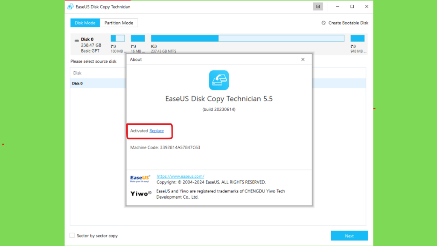Enable Sector by sector copy checkbox
Viewport: 437px width, 246px height.
coord(72,235)
